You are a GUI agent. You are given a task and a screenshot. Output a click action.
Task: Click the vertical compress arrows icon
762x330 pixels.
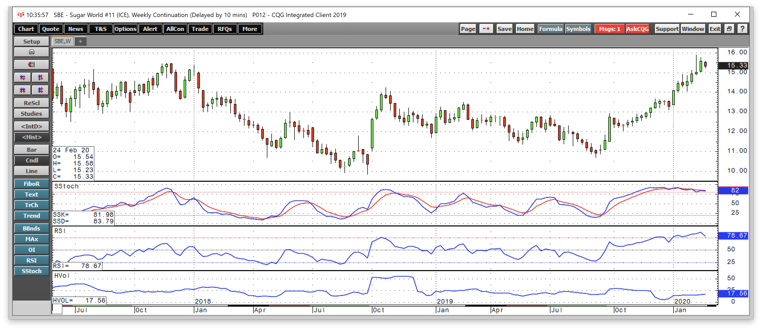coord(40,90)
